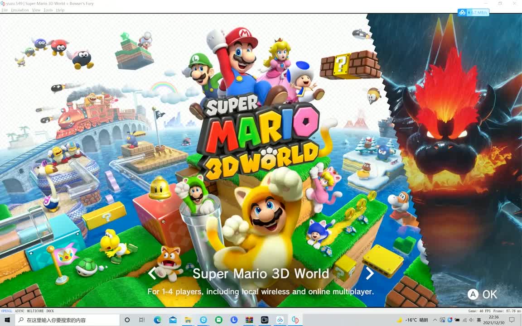Open the File menu
This screenshot has height=326, width=522.
5,10
